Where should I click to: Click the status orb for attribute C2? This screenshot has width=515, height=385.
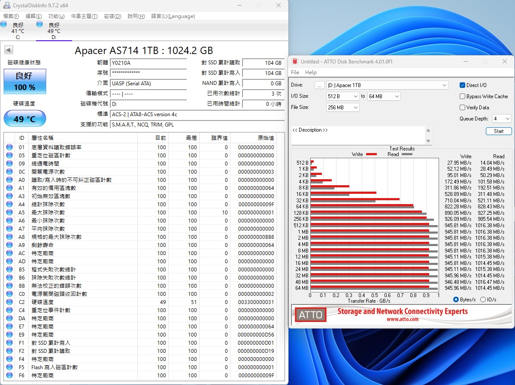coord(9,302)
